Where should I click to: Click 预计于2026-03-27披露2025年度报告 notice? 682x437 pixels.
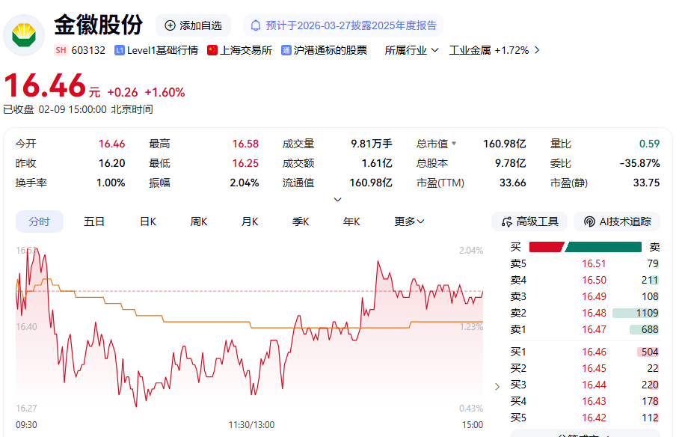click(x=351, y=25)
